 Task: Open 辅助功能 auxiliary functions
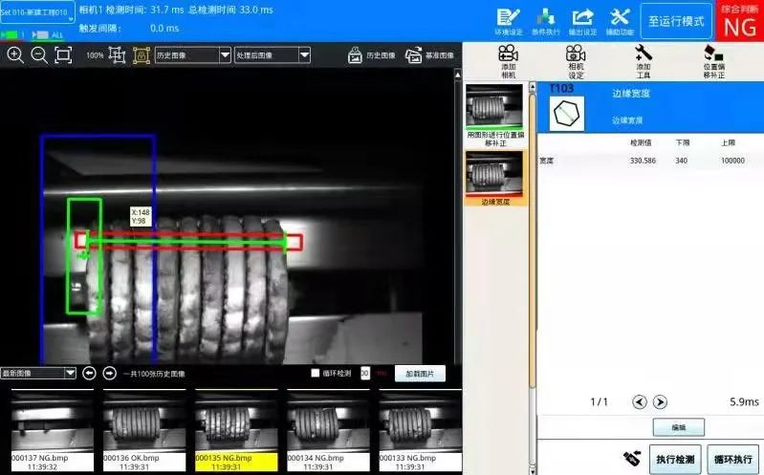pyautogui.click(x=620, y=22)
